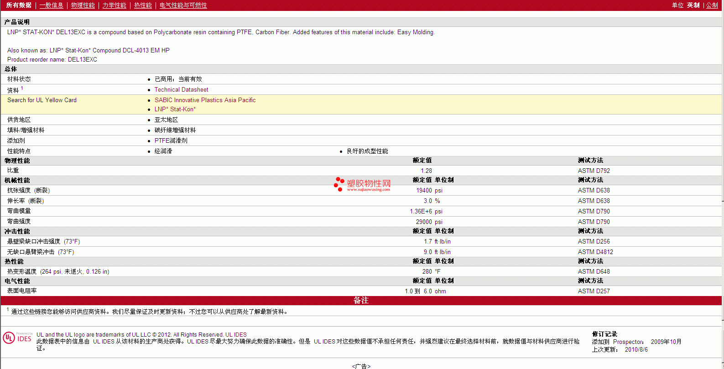724x369 pixels.
Task: Click the 比重 row label
Action: [13, 171]
